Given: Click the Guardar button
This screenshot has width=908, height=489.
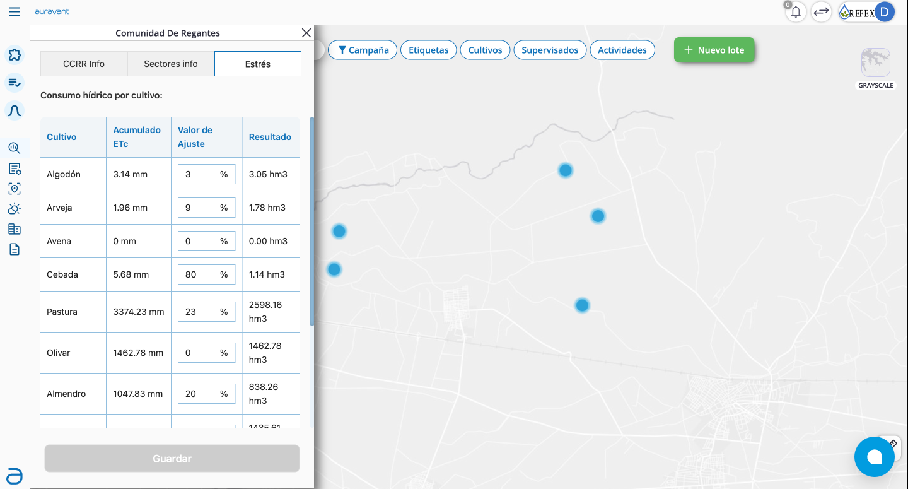Looking at the screenshot, I should [172, 459].
